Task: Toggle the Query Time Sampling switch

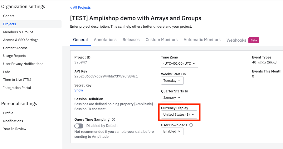Action: pos(79,126)
